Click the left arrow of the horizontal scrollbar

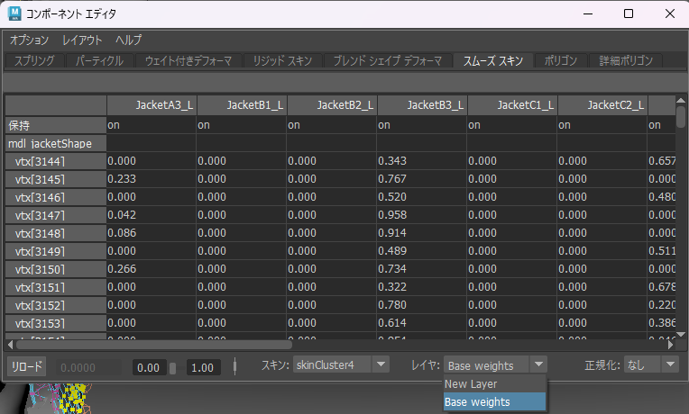click(x=10, y=345)
